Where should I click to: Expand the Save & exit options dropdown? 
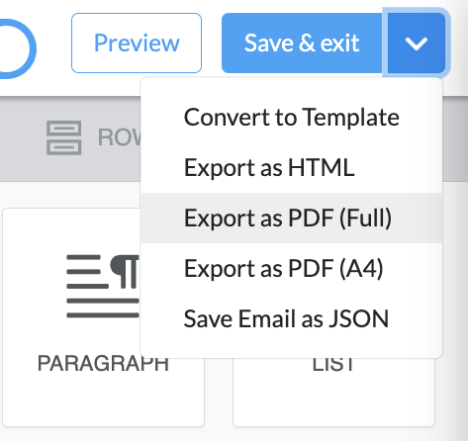coord(417,44)
